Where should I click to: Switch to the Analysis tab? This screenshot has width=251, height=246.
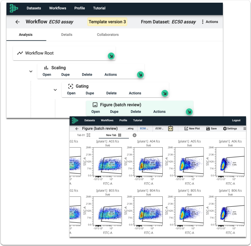coord(25,35)
